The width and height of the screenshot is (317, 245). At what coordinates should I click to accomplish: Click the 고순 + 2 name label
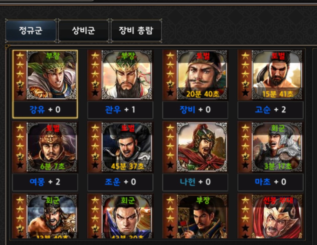[x=270, y=110]
